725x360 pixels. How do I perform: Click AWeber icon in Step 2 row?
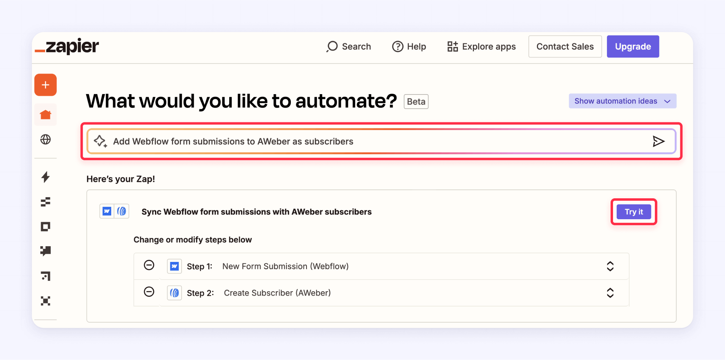(174, 293)
